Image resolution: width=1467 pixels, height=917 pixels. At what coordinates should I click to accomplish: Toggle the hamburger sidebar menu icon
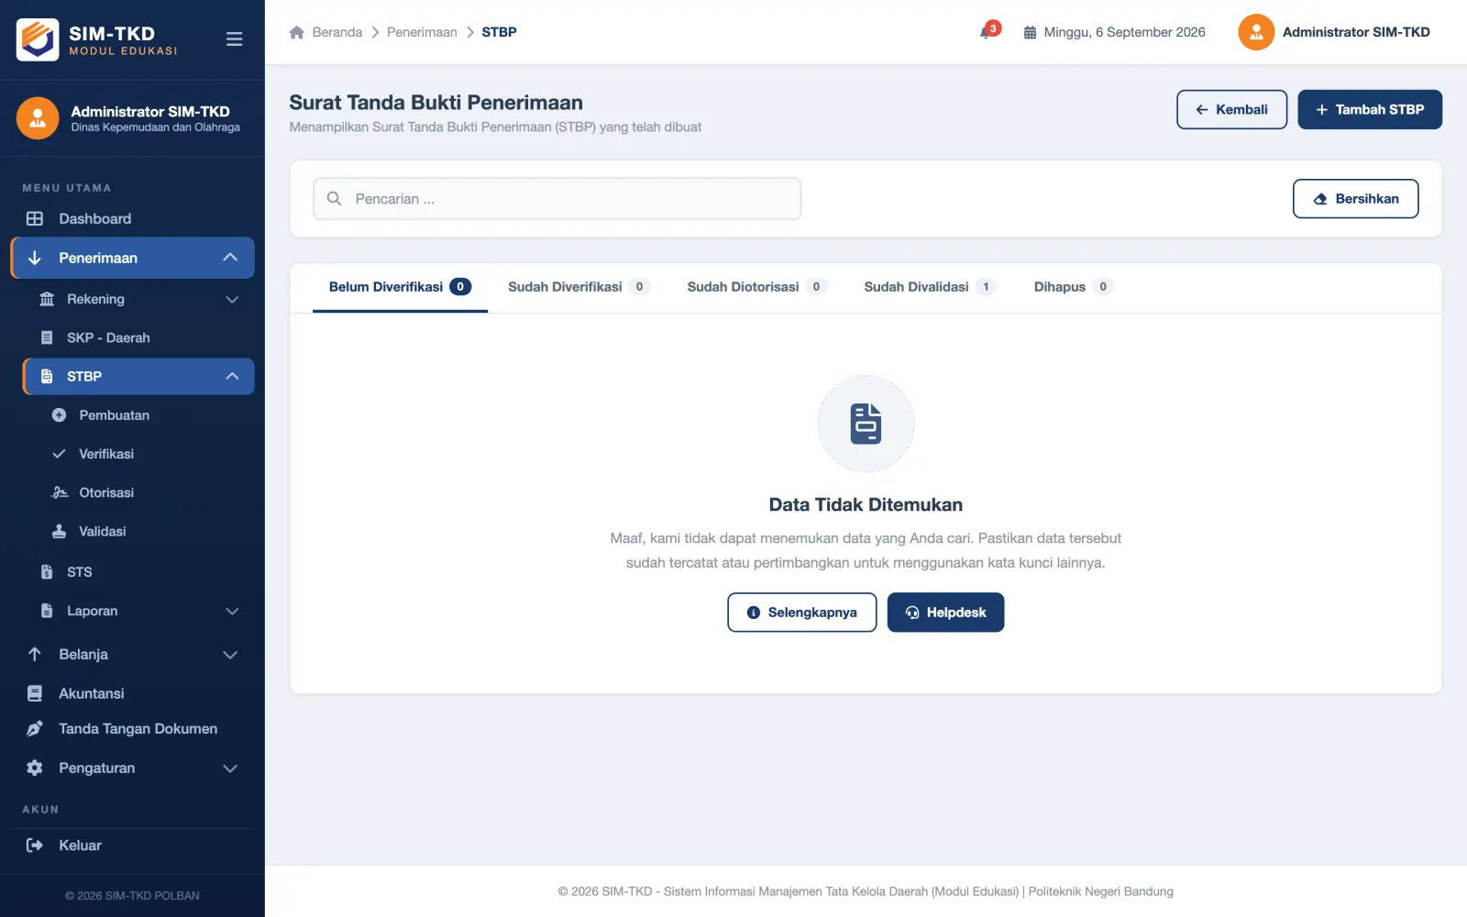tap(235, 39)
